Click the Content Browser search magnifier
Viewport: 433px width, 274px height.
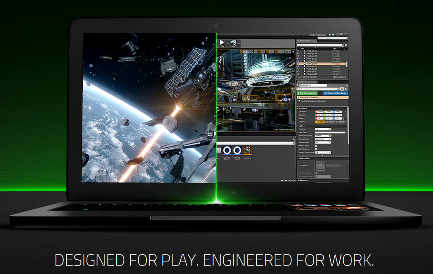294,143
